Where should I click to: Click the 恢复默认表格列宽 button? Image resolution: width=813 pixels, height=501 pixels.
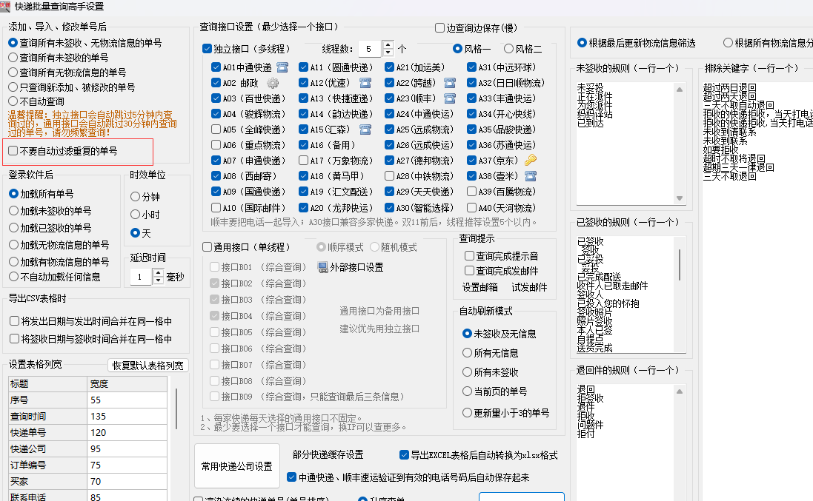[x=148, y=365]
